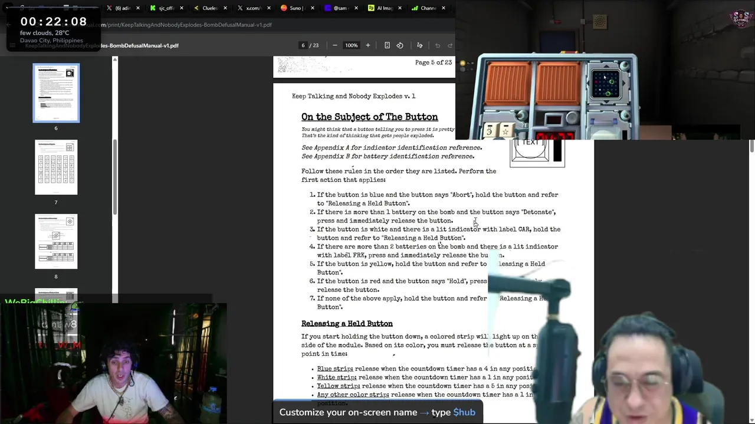Click 'Page 5 of 23' footer text
The image size is (755, 424).
click(434, 62)
